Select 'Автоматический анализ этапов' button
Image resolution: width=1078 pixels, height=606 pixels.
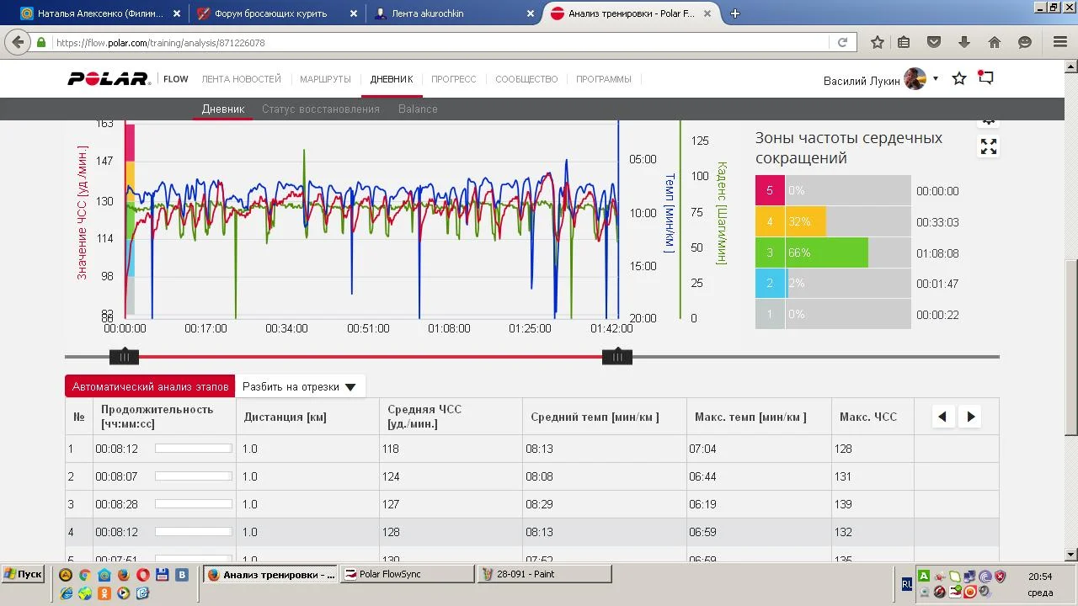tap(151, 387)
